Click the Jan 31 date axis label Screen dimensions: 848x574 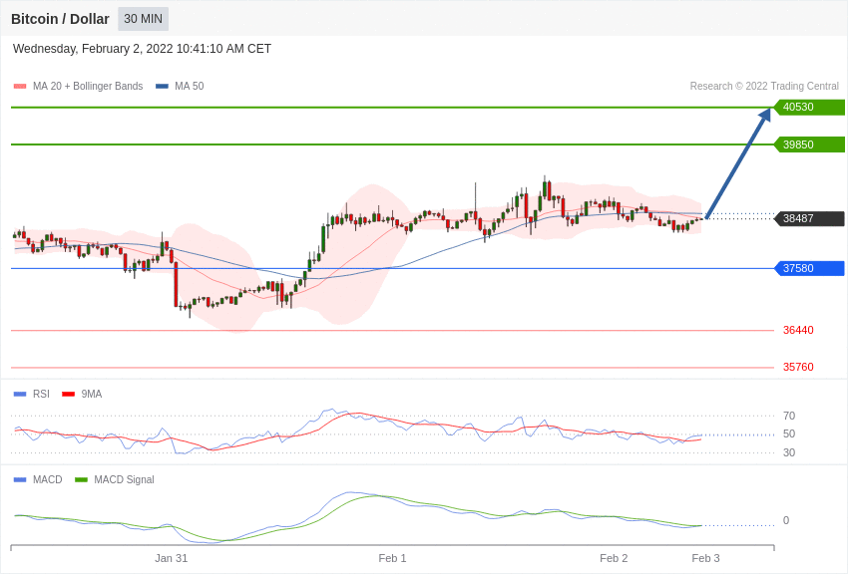pos(171,558)
